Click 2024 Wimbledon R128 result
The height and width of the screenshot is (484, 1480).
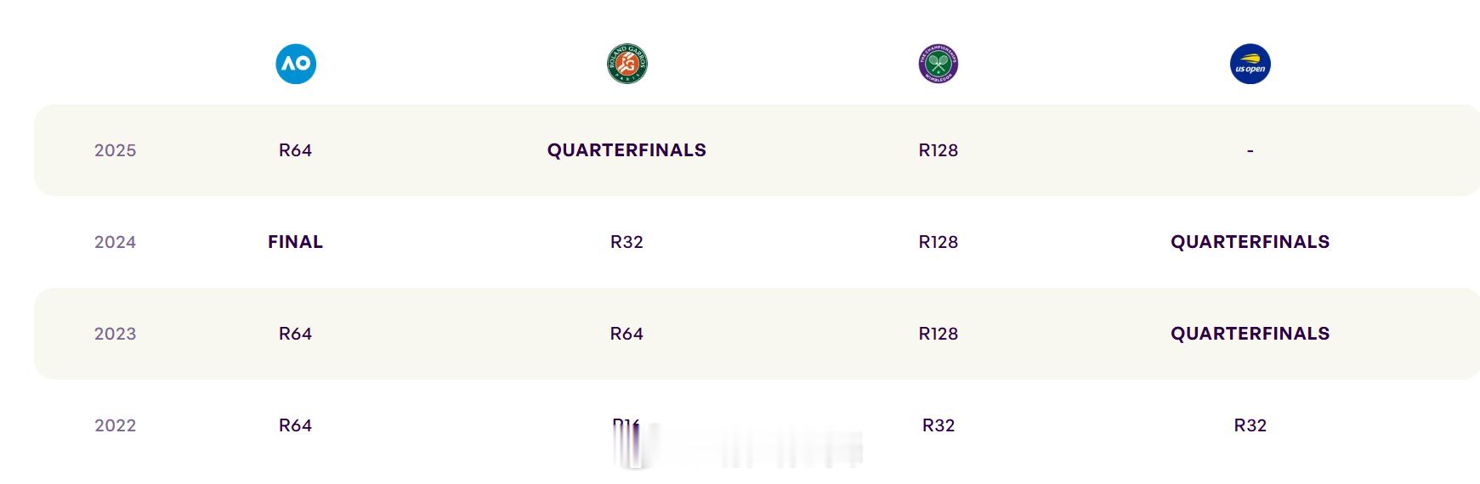(x=938, y=242)
